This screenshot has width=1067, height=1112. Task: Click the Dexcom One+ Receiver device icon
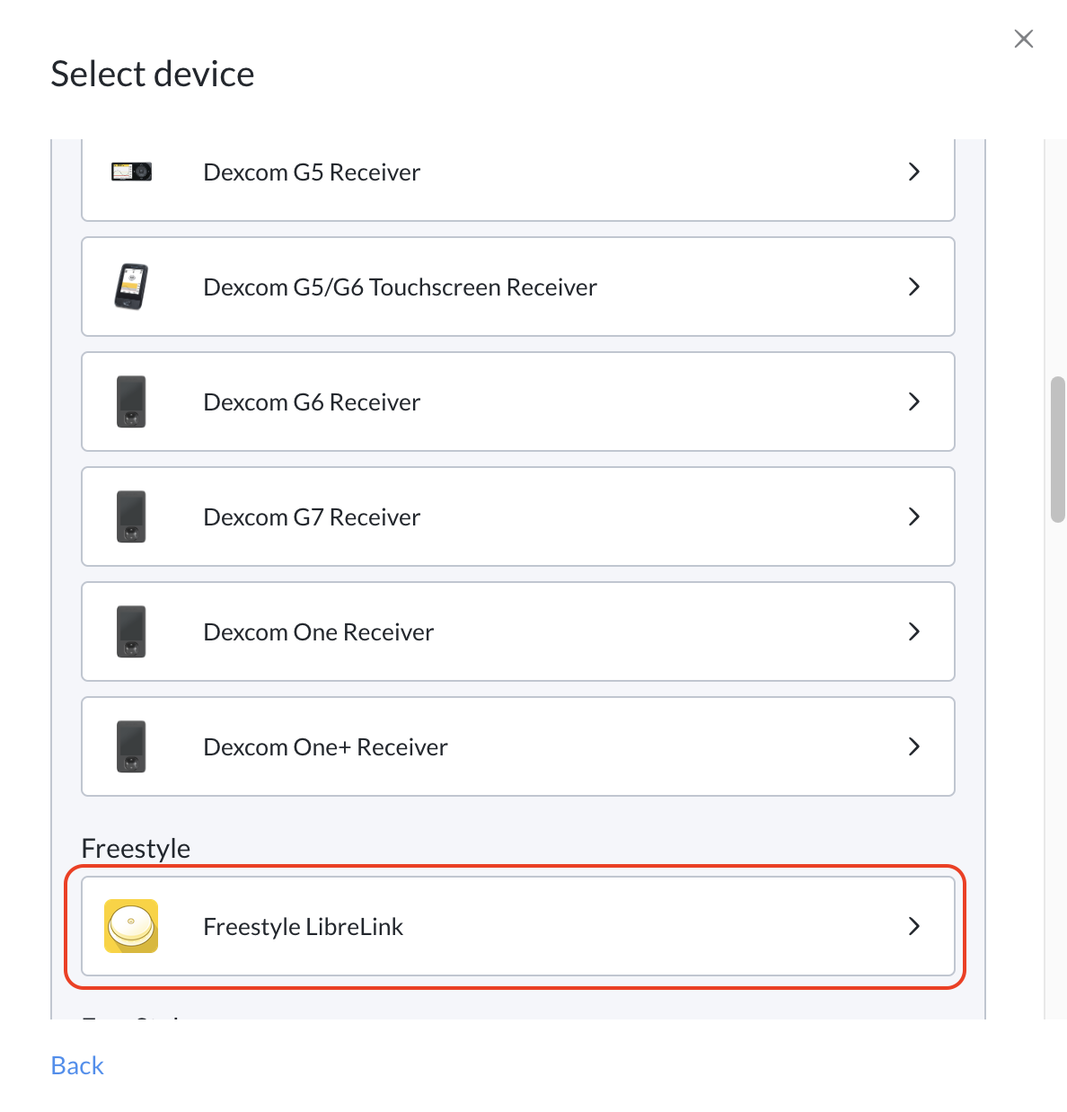(131, 746)
